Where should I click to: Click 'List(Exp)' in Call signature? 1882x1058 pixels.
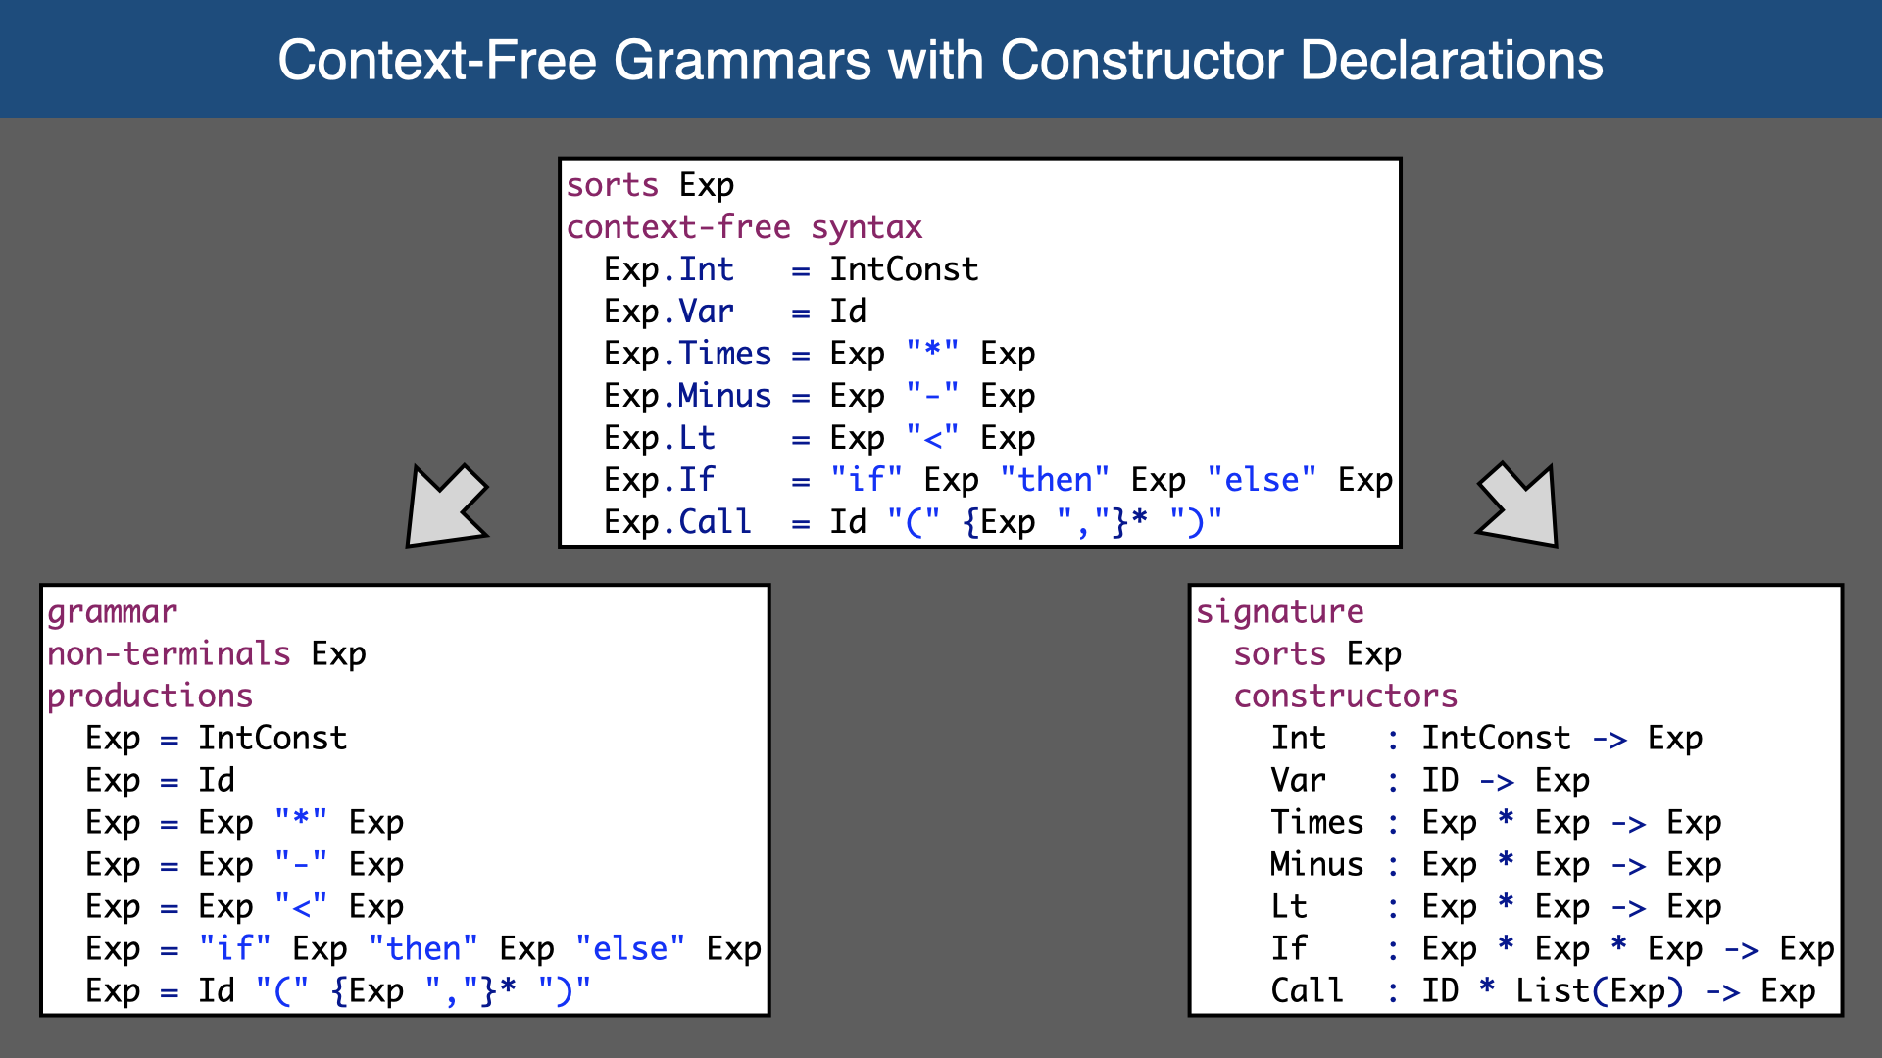point(1599,991)
